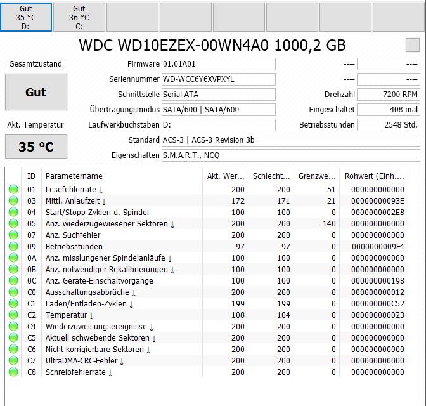
Task: Click raw value 0000000093E
Action: click(x=378, y=200)
